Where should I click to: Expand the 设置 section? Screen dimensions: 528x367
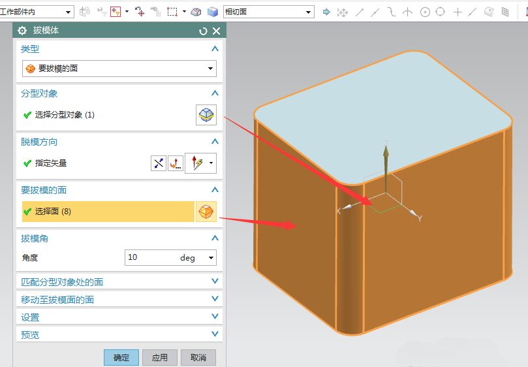tap(215, 317)
